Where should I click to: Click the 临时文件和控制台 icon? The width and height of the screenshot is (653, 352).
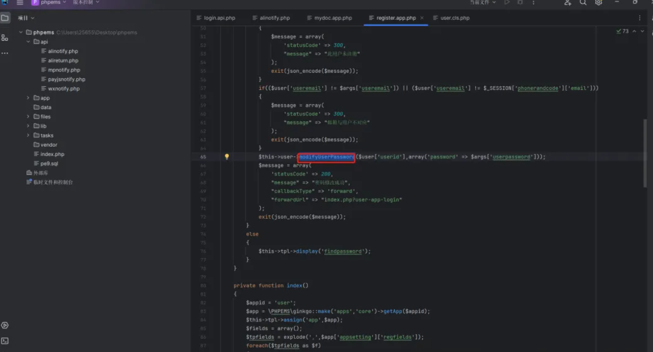29,182
